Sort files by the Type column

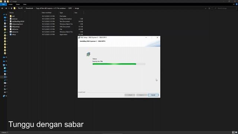[x=61, y=13]
